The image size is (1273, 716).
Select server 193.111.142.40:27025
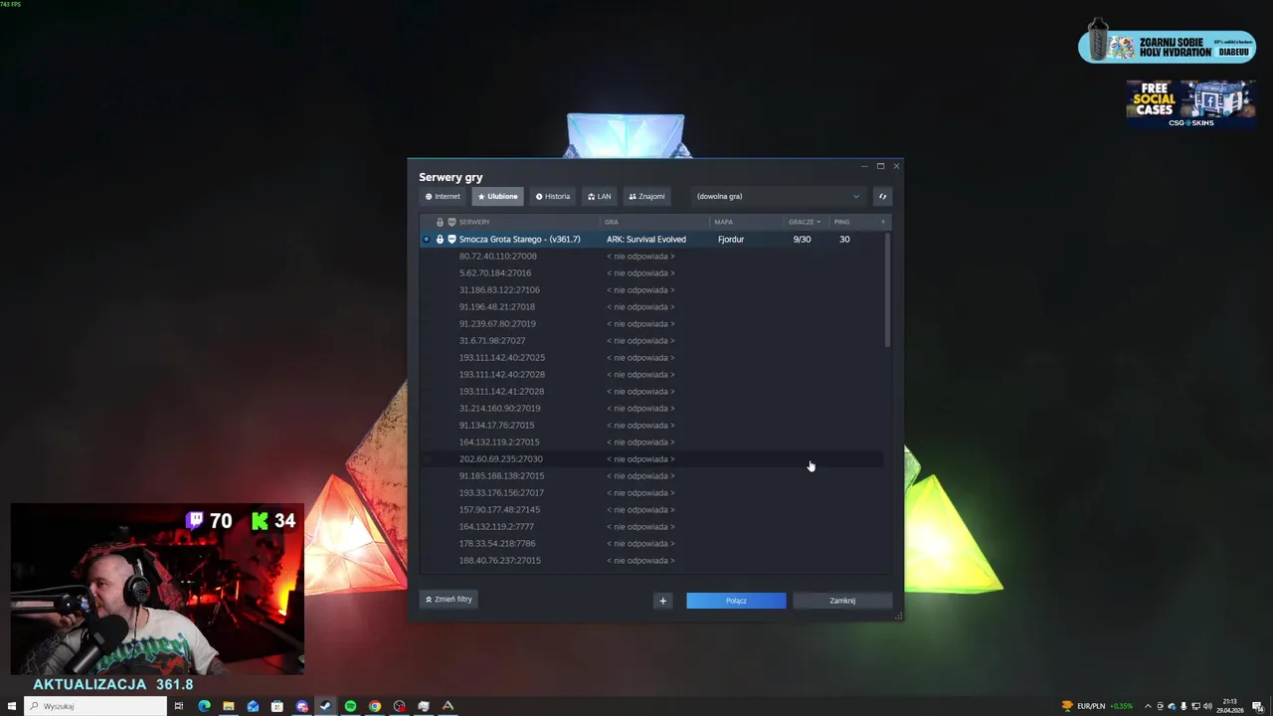[651, 357]
